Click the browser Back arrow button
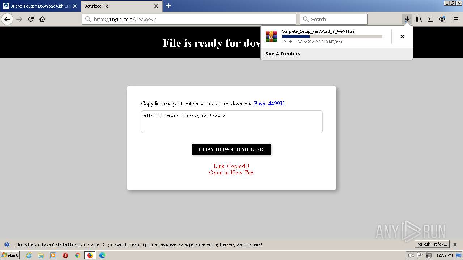This screenshot has width=463, height=260. (x=7, y=19)
